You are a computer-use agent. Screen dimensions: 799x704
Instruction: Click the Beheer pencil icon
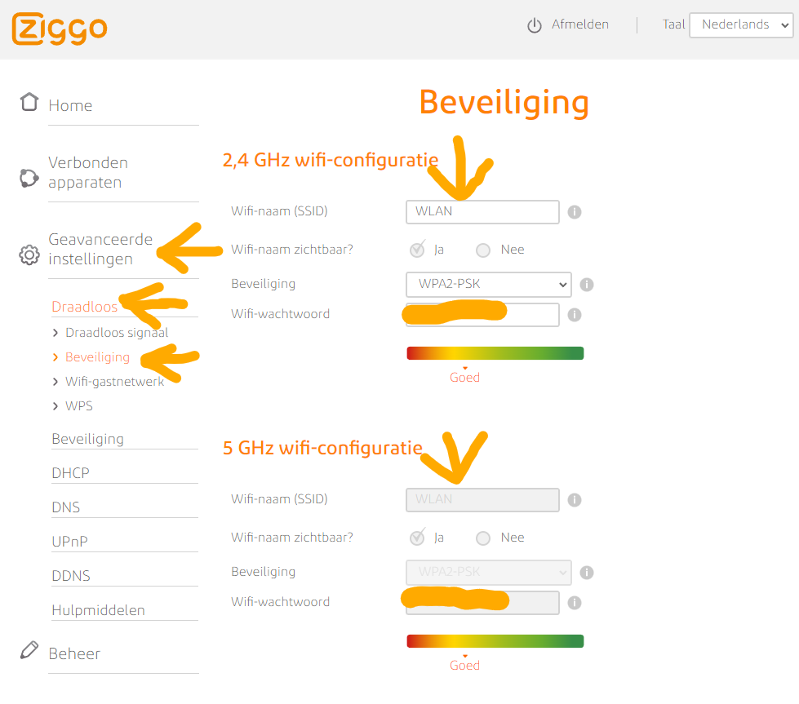(29, 651)
